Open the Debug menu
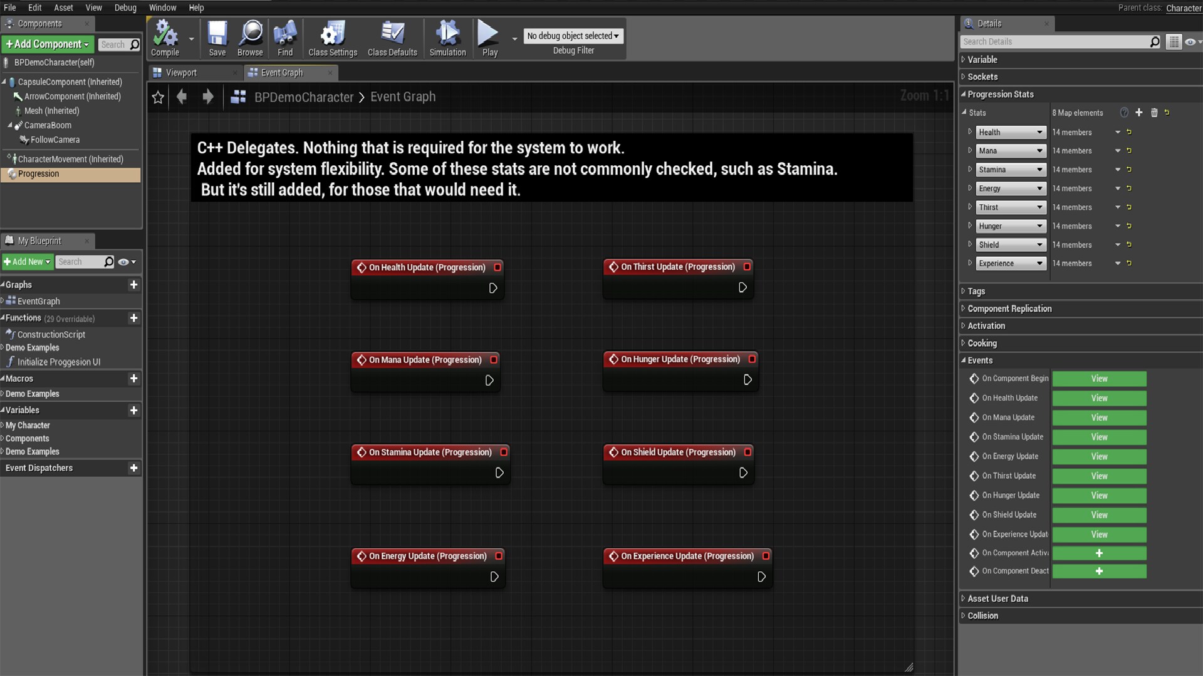The height and width of the screenshot is (676, 1203). [125, 8]
